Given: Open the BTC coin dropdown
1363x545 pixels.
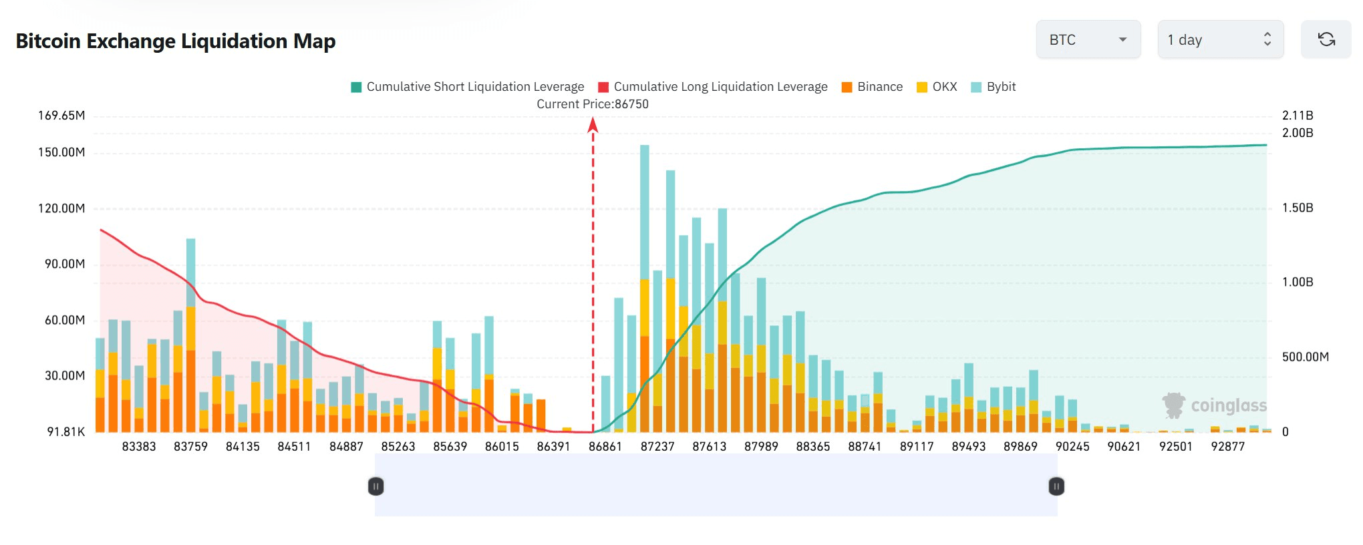Looking at the screenshot, I should [1088, 39].
